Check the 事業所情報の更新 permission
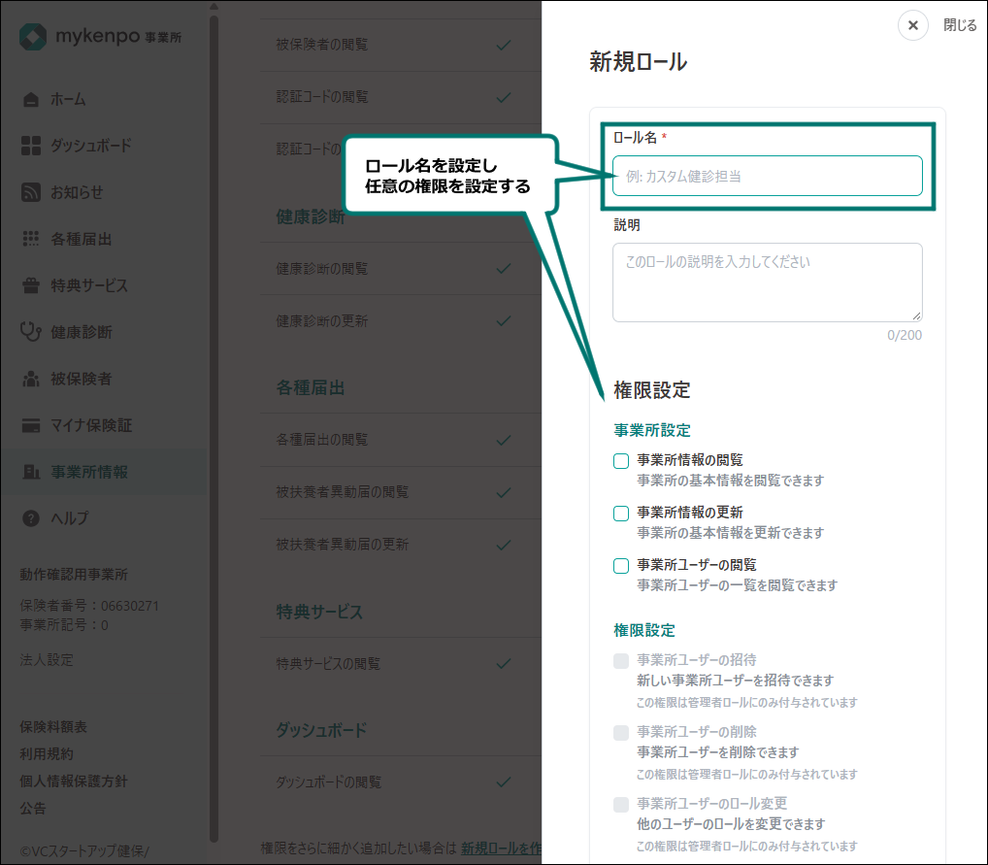This screenshot has height=865, width=988. [x=621, y=514]
